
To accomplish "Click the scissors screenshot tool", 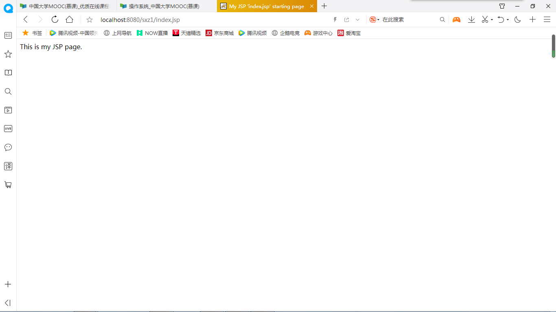I will (x=485, y=19).
